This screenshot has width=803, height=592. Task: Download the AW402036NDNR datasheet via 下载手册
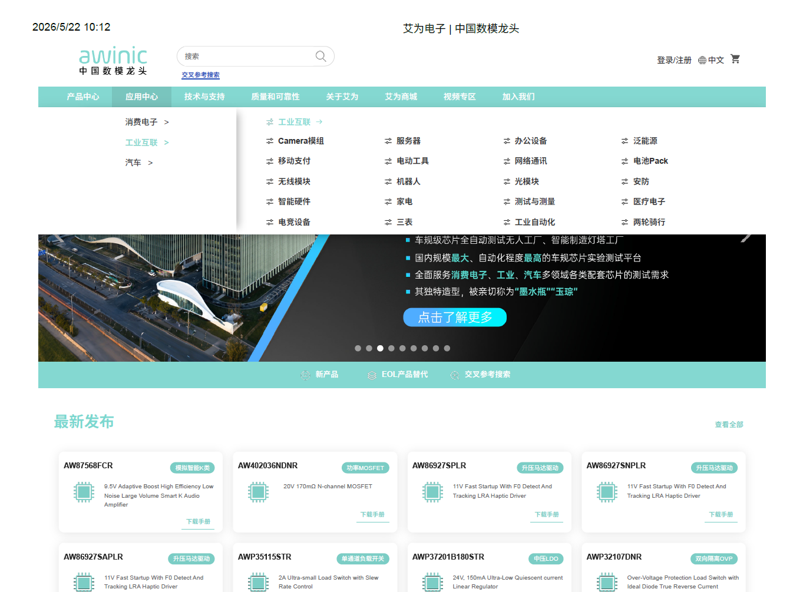click(x=372, y=515)
